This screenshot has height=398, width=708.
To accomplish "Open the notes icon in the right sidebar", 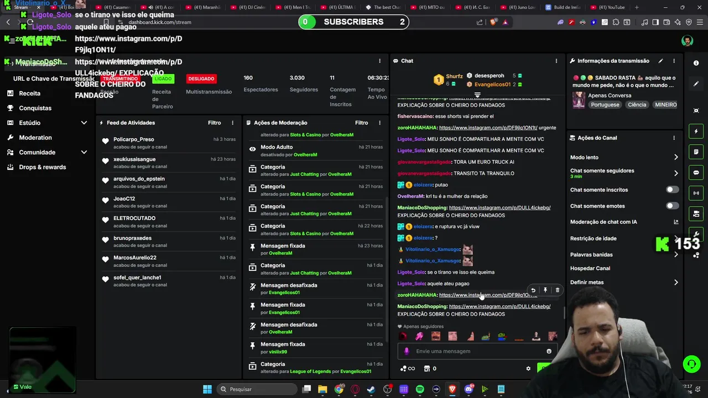I will [x=696, y=152].
